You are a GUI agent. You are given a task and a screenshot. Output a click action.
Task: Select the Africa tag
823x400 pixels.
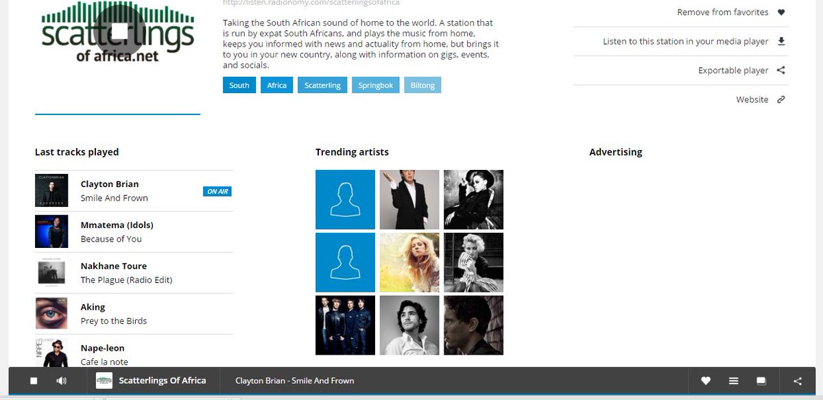(x=277, y=85)
